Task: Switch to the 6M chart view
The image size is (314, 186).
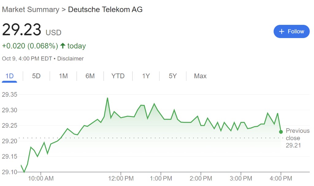Action: tap(90, 76)
